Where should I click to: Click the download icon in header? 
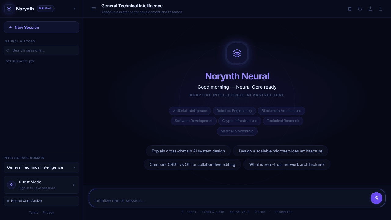381,9
